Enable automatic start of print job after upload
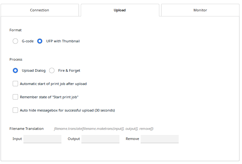This screenshot has width=242, height=164. pos(16,84)
